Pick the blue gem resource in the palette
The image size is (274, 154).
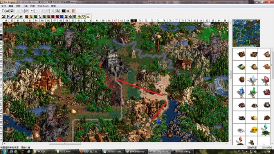click(x=242, y=92)
